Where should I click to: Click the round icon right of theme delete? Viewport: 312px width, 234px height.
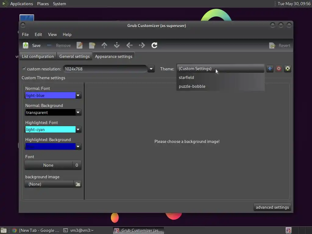[288, 69]
